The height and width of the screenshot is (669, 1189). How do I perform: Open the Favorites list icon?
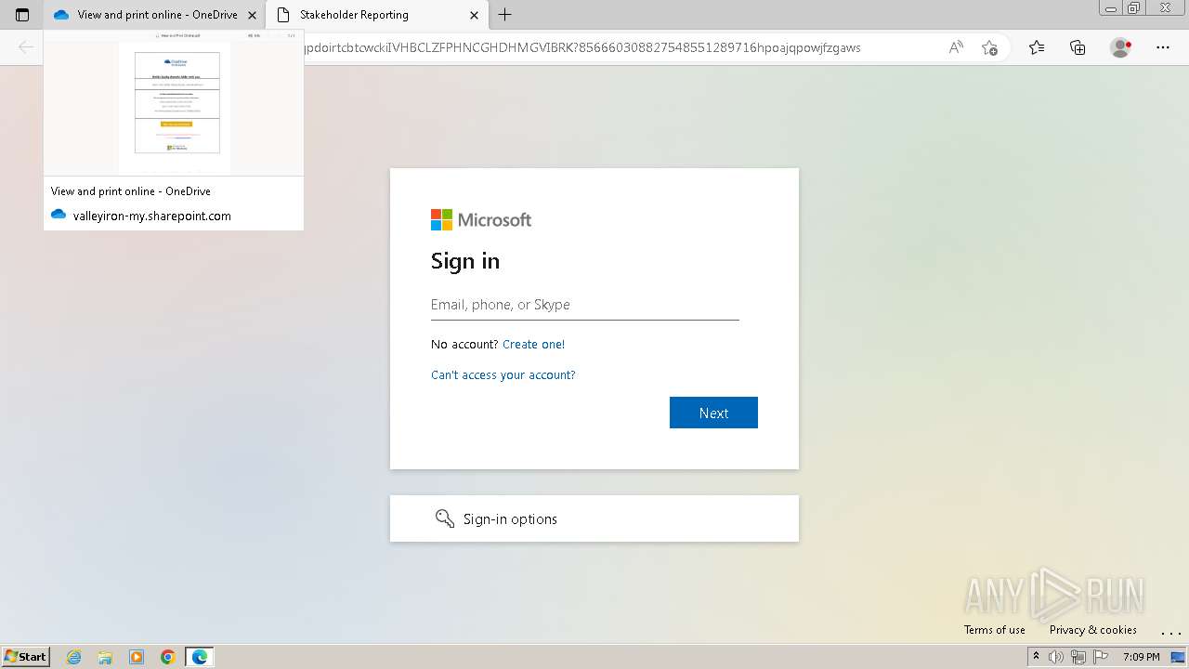tap(1037, 47)
